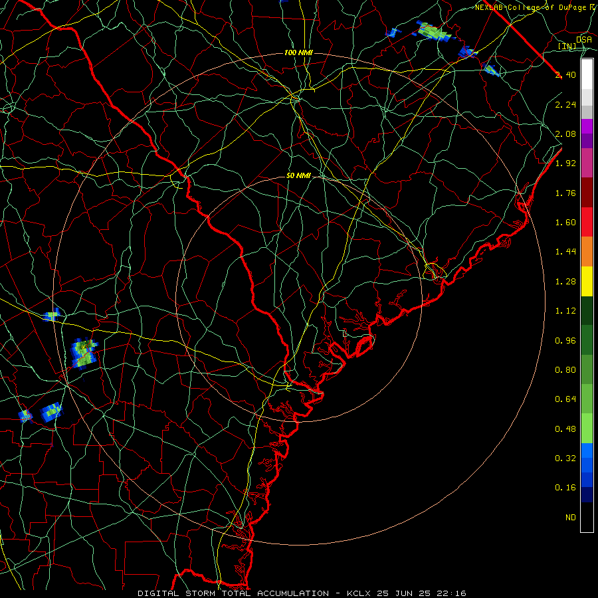The image size is (598, 598).
Task: Pick the darkest green legend swatch
Action: pos(587,310)
